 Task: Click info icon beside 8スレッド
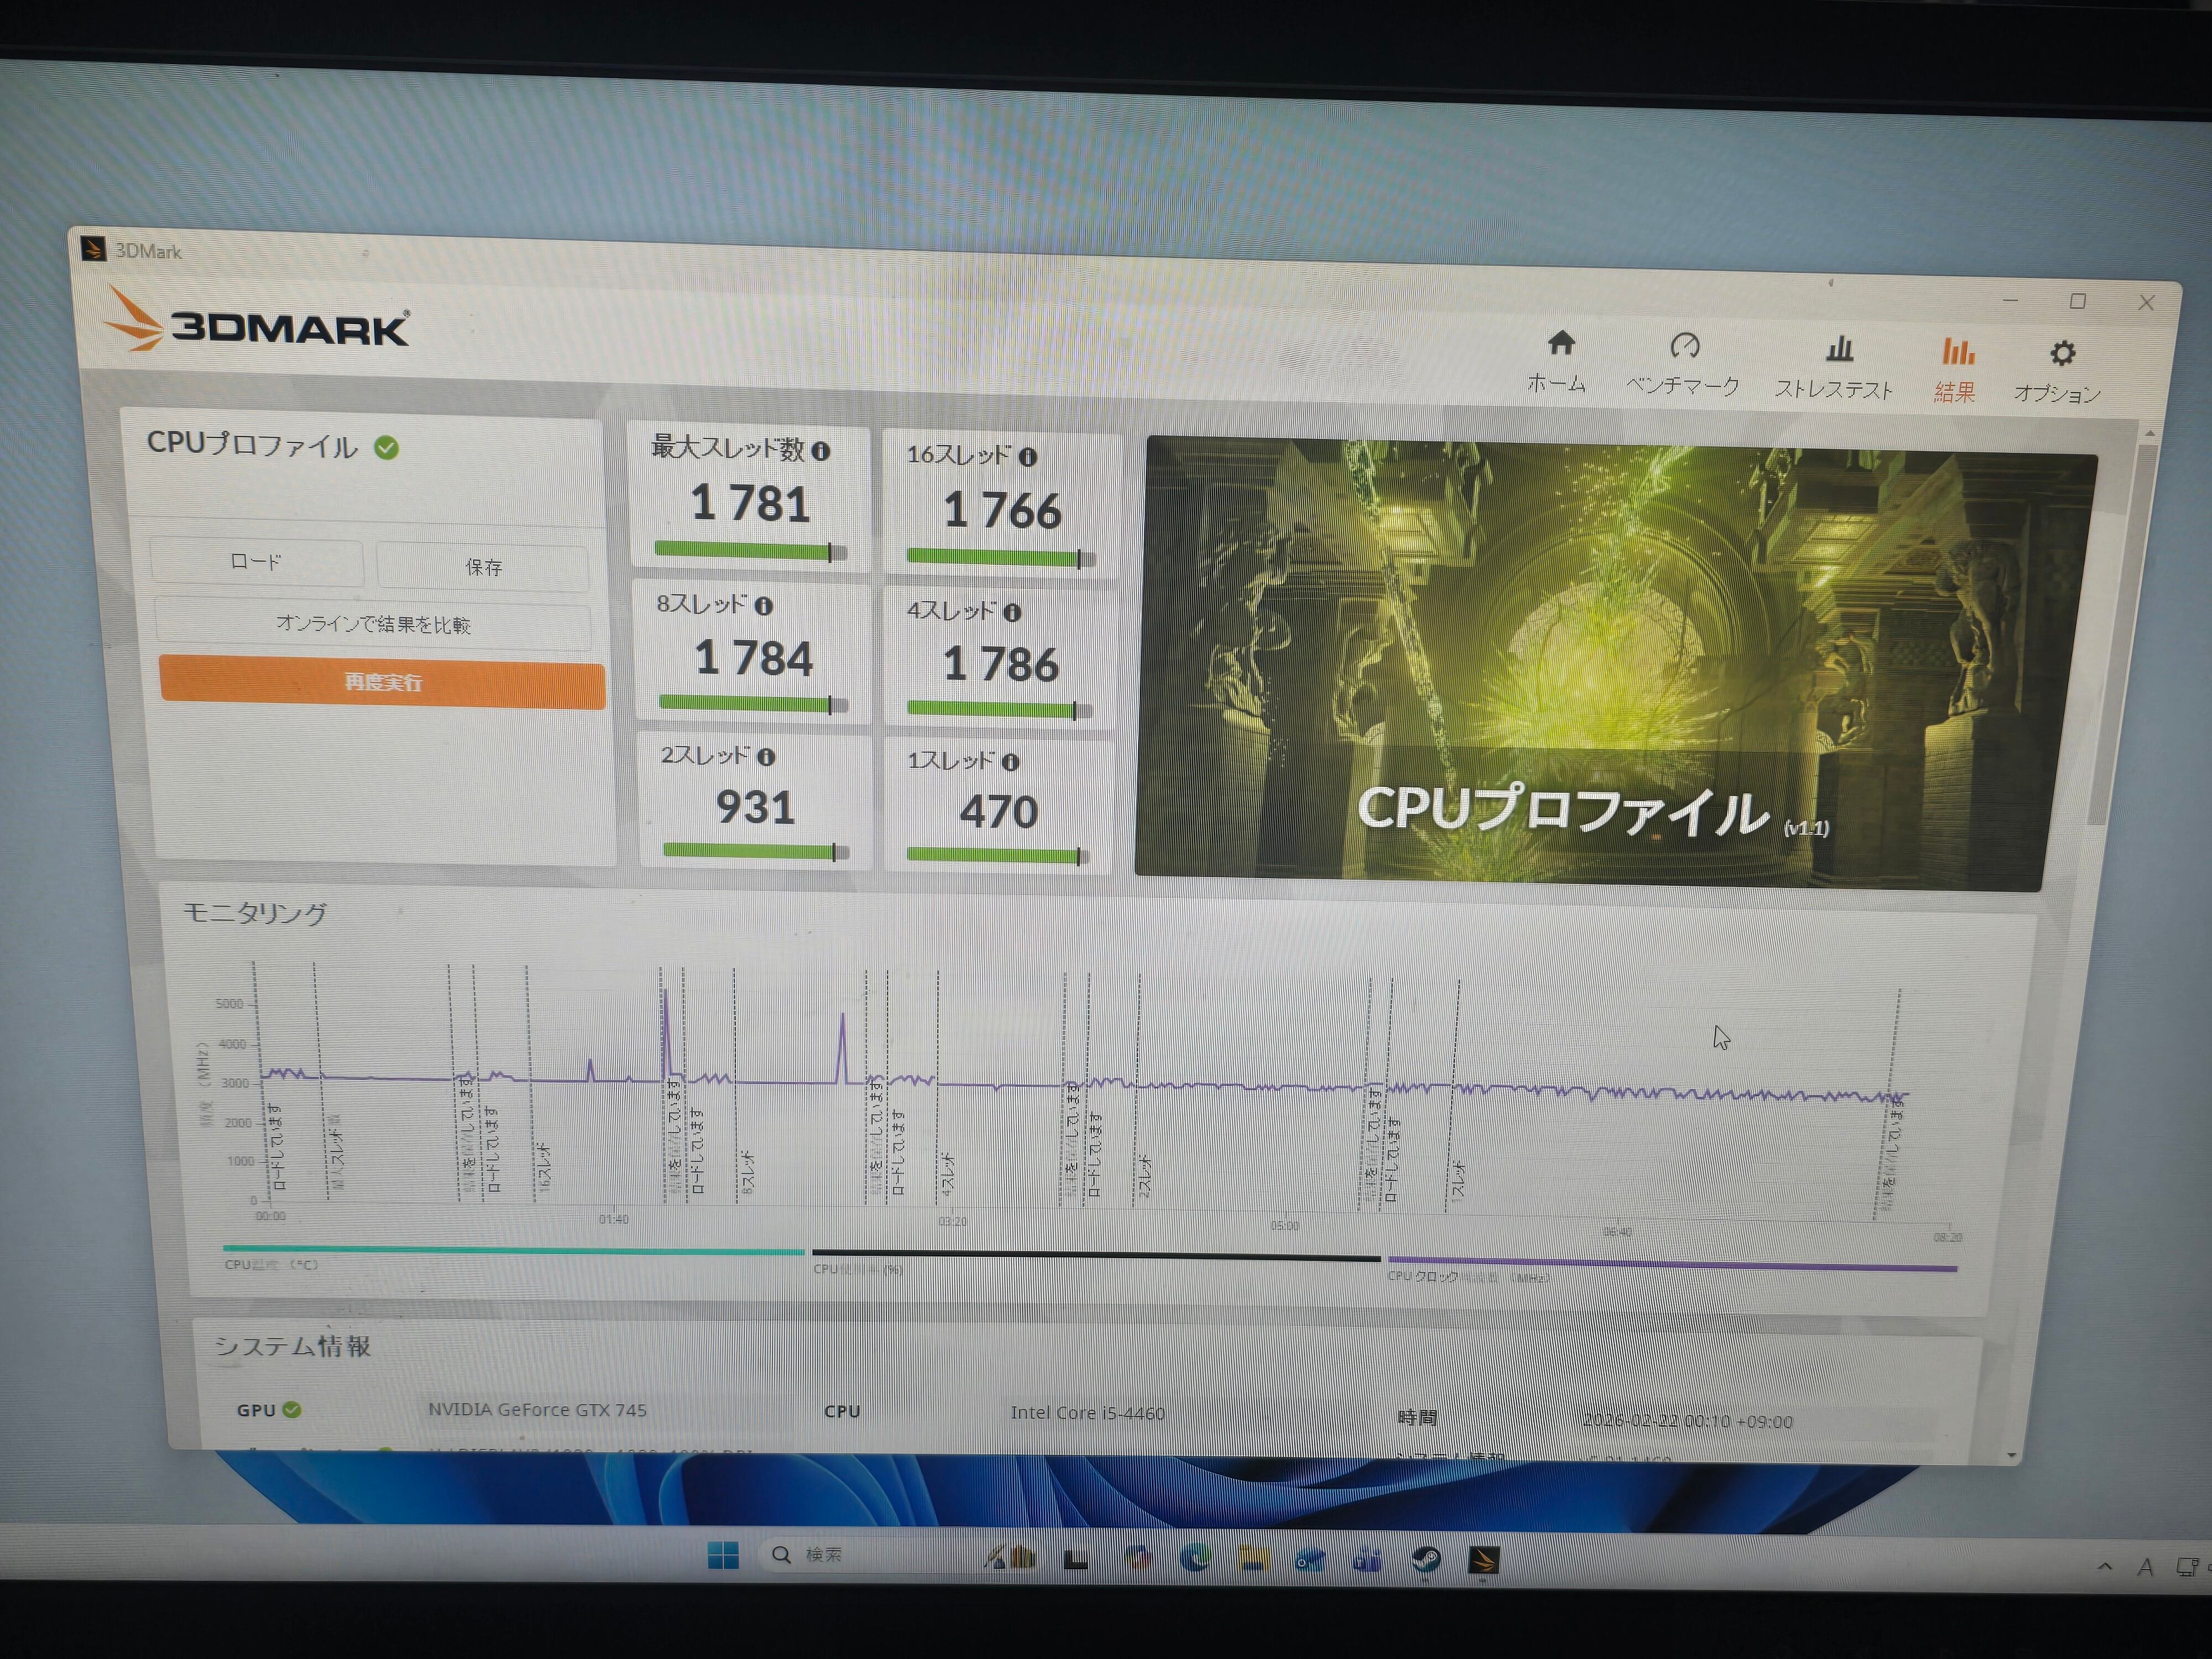point(763,606)
